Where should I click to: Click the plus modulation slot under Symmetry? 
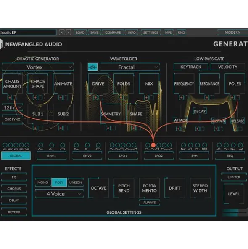[x=108, y=128]
